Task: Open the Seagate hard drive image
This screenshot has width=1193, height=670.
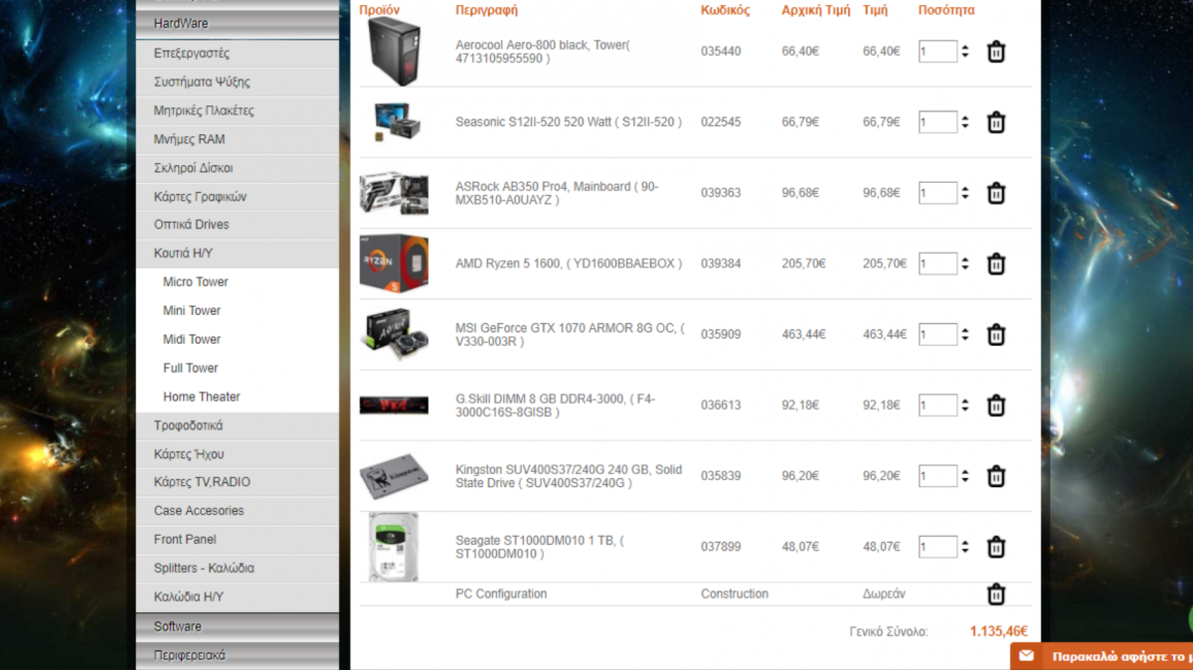Action: coord(394,547)
